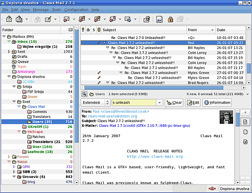252x193 pixels.
Task: Click the message list vertical scrollbar
Action: coord(249,67)
